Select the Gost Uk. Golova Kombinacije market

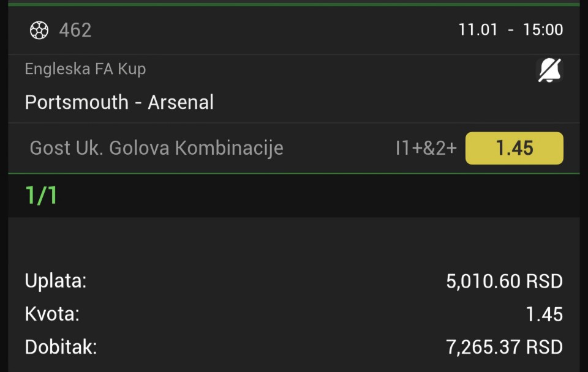click(156, 148)
